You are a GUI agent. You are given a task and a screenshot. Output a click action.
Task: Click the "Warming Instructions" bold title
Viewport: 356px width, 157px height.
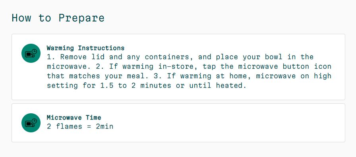click(85, 48)
